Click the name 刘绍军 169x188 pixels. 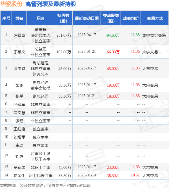click(x=19, y=137)
